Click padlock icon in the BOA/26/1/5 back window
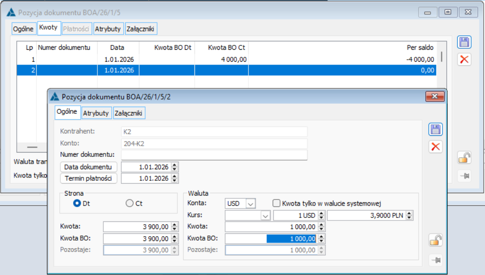This screenshot has height=275, width=485. coord(464,158)
